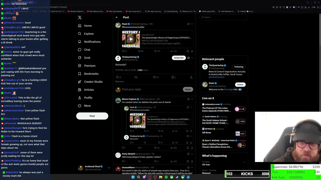Open the three-dot menu on Flash's top post
321x180 pixels.
[192, 24]
